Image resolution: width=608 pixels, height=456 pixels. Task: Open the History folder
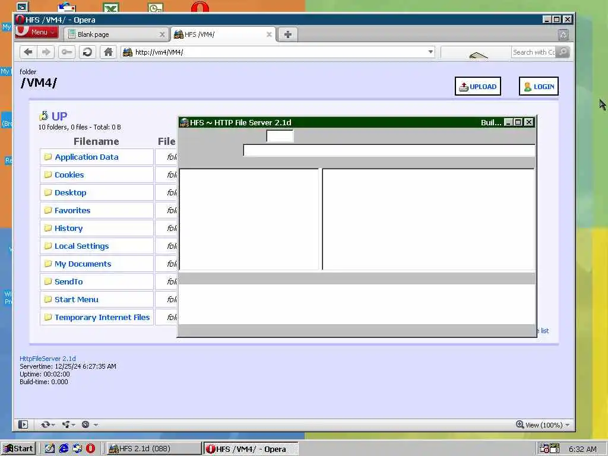[69, 229]
